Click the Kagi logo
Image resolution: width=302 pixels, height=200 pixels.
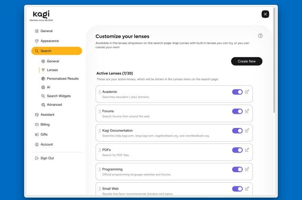point(41,14)
